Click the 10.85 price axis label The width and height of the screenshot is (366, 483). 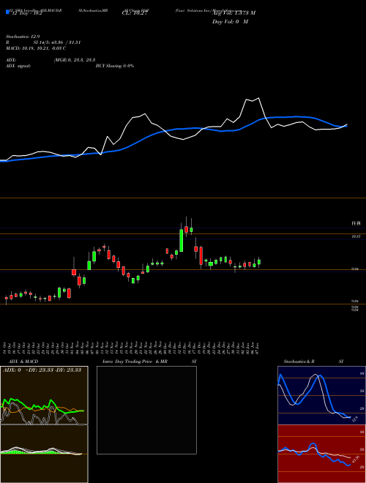coord(356,236)
